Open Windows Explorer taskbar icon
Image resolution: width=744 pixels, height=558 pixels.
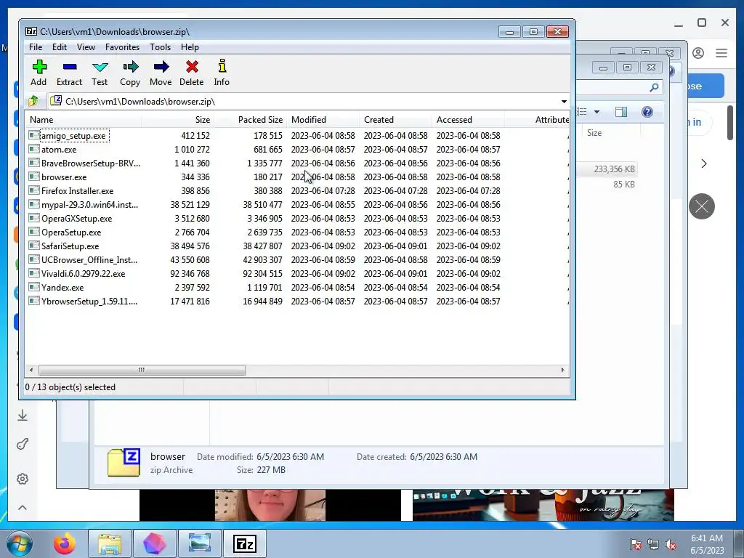(110, 543)
